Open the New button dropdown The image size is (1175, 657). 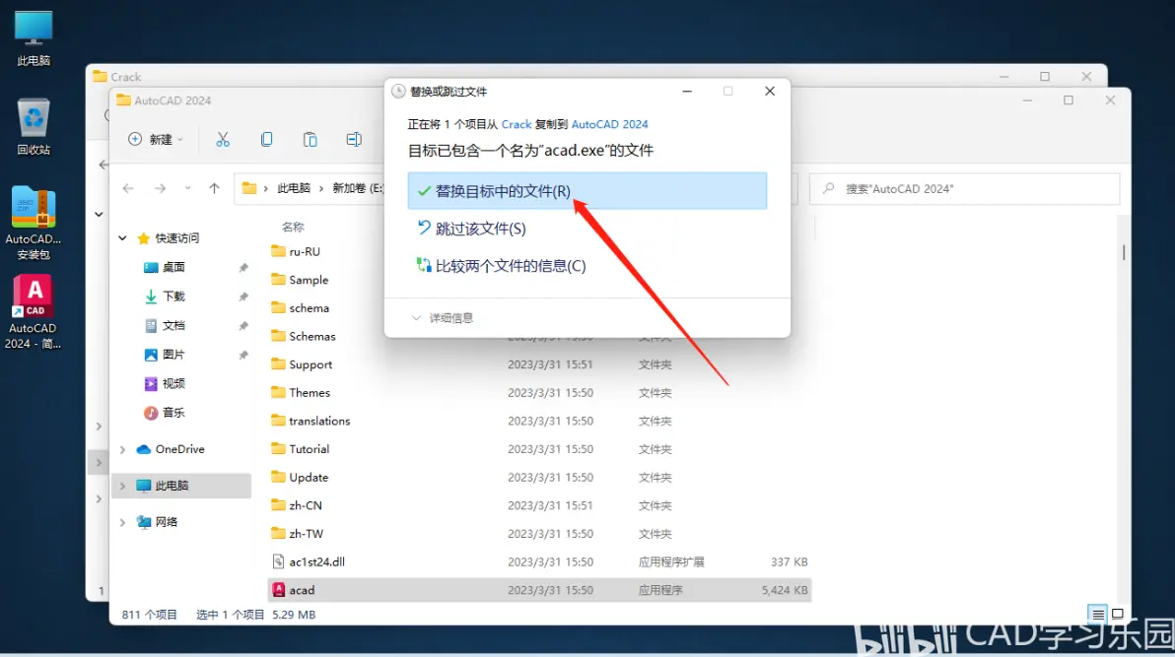(156, 139)
